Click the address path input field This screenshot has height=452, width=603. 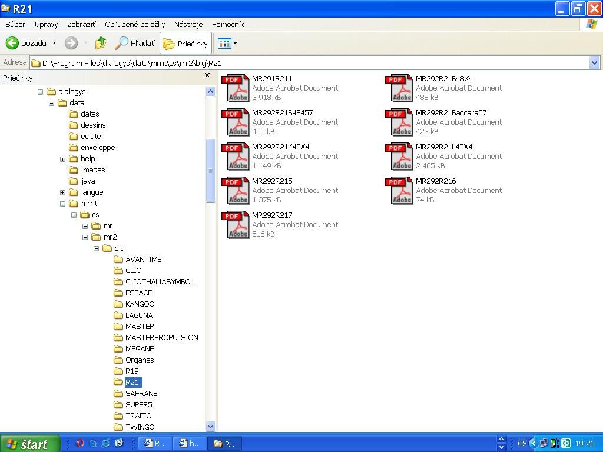[309, 62]
